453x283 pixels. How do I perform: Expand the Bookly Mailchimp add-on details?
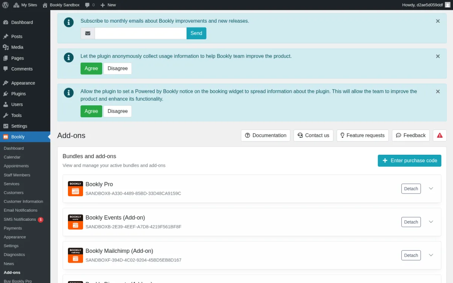431,255
